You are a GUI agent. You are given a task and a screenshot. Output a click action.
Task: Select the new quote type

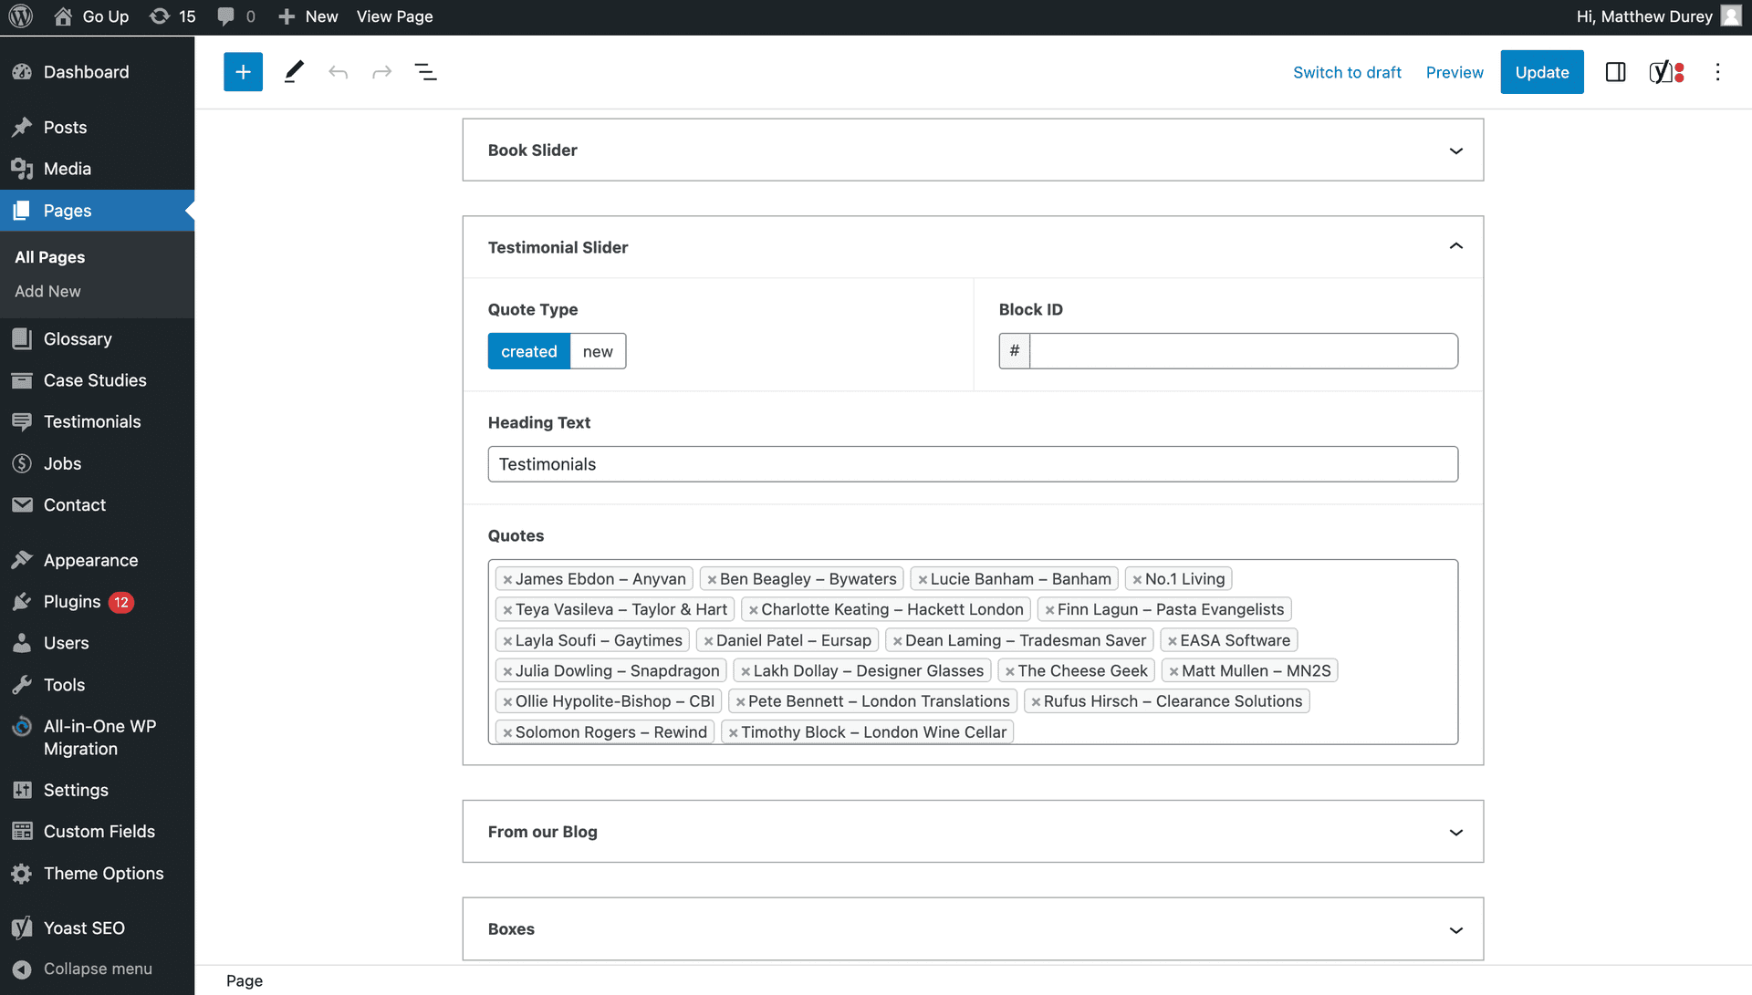[x=598, y=351]
